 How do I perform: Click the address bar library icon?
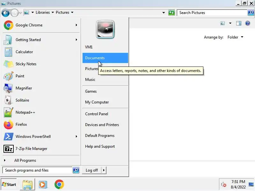tap(26, 12)
